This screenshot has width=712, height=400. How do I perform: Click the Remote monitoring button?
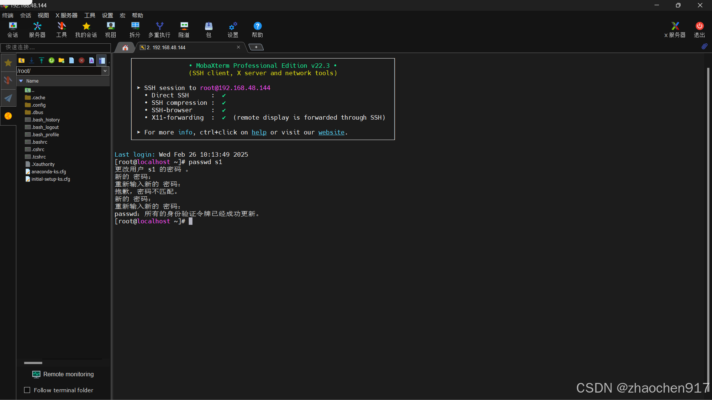(63, 374)
